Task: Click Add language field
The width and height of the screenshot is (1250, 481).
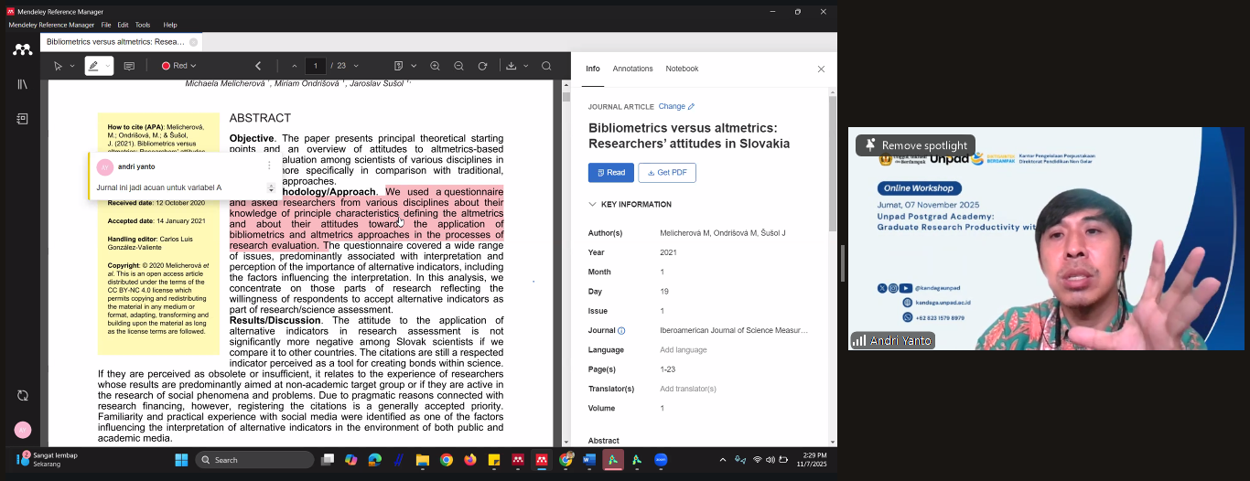Action: tap(683, 350)
